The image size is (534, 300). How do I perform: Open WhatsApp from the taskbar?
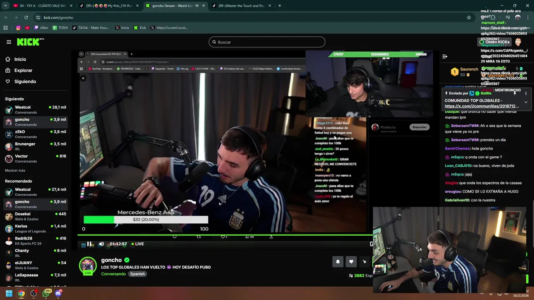pyautogui.click(x=46, y=293)
